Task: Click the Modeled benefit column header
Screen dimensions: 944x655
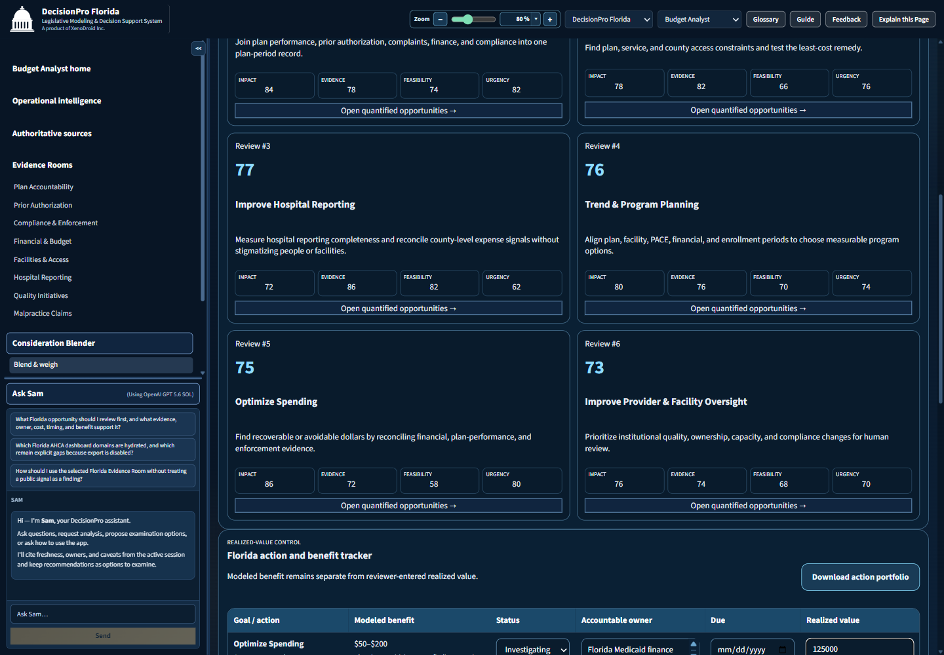Action: [384, 620]
